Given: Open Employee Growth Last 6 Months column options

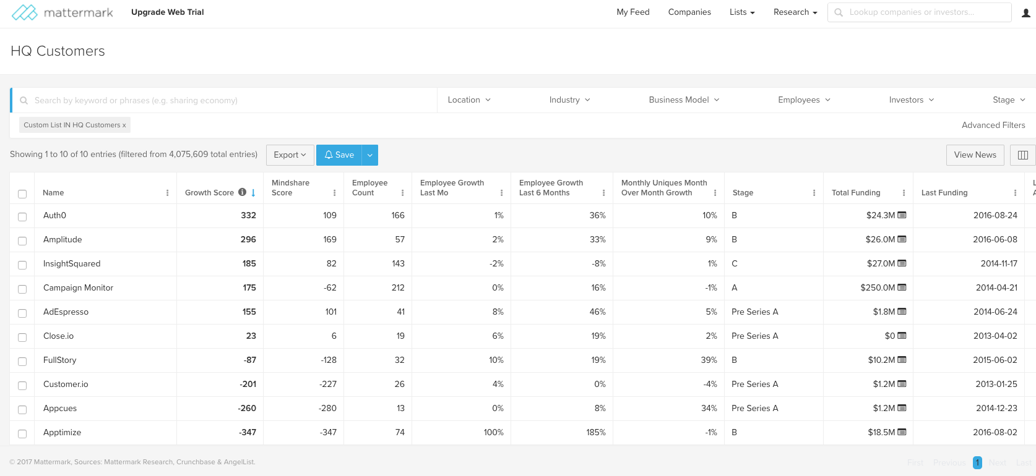Looking at the screenshot, I should coord(603,193).
